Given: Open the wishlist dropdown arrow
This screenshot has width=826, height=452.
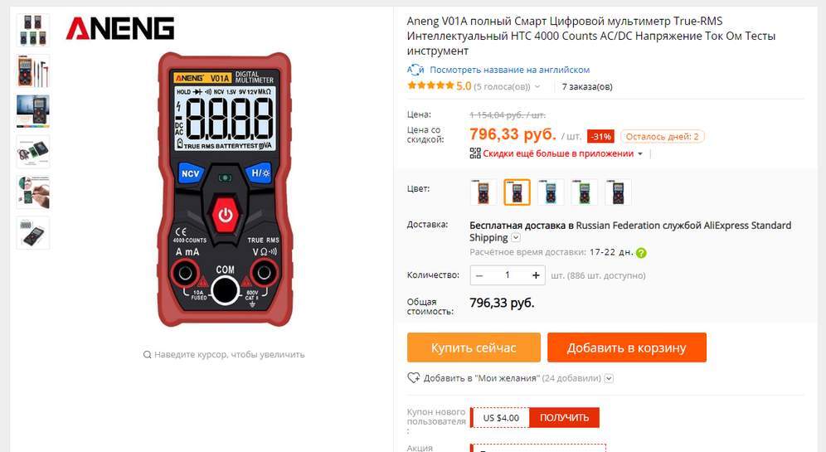Looking at the screenshot, I should tap(609, 378).
